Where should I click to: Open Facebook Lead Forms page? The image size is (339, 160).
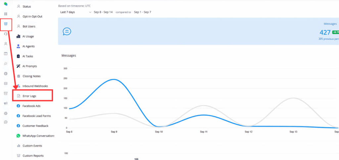click(36, 116)
